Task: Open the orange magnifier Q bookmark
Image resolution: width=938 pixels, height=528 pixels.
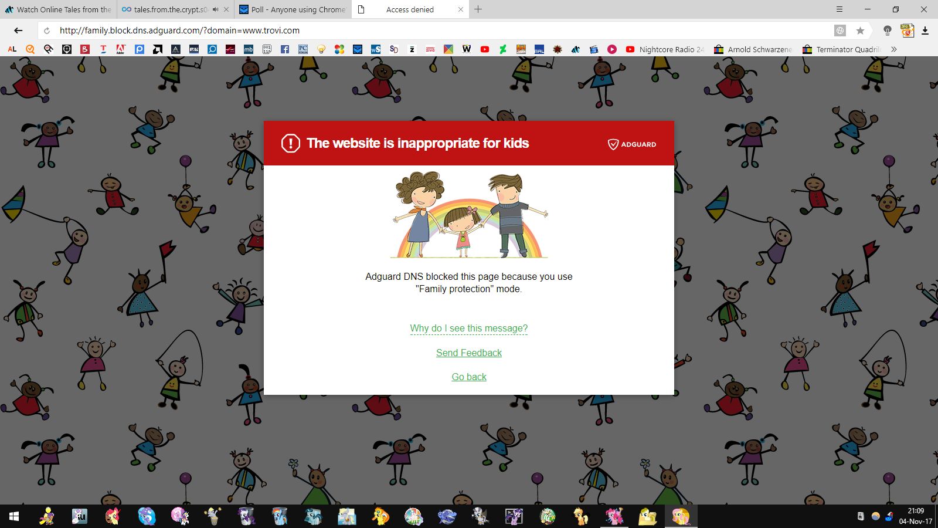Action: 30,49
